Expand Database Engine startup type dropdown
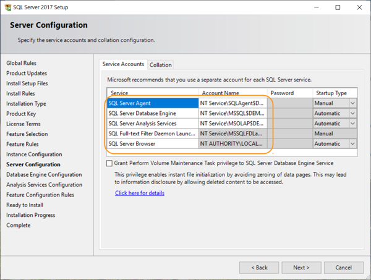 [352, 113]
